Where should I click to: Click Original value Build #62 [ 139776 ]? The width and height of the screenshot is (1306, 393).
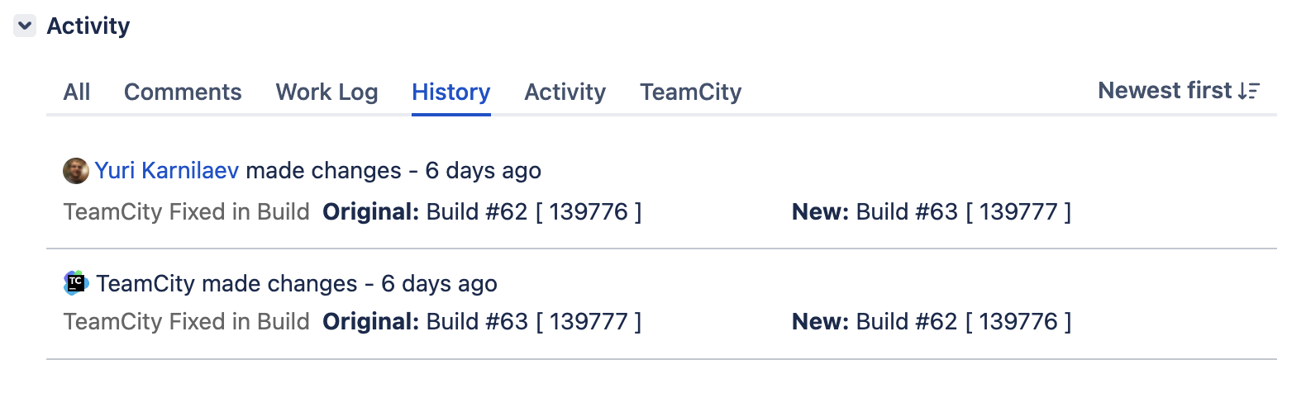pyautogui.click(x=533, y=212)
